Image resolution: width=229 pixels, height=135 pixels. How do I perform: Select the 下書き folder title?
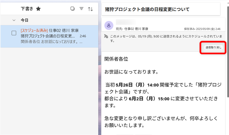coord(27,9)
